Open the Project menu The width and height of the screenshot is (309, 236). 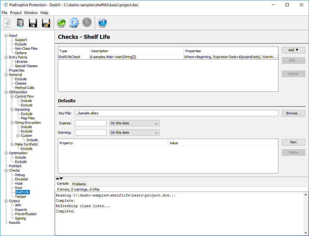coord(16,13)
